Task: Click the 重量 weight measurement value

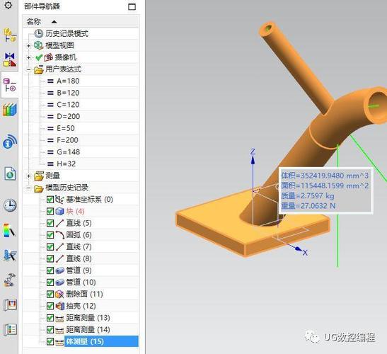Action: [308, 206]
